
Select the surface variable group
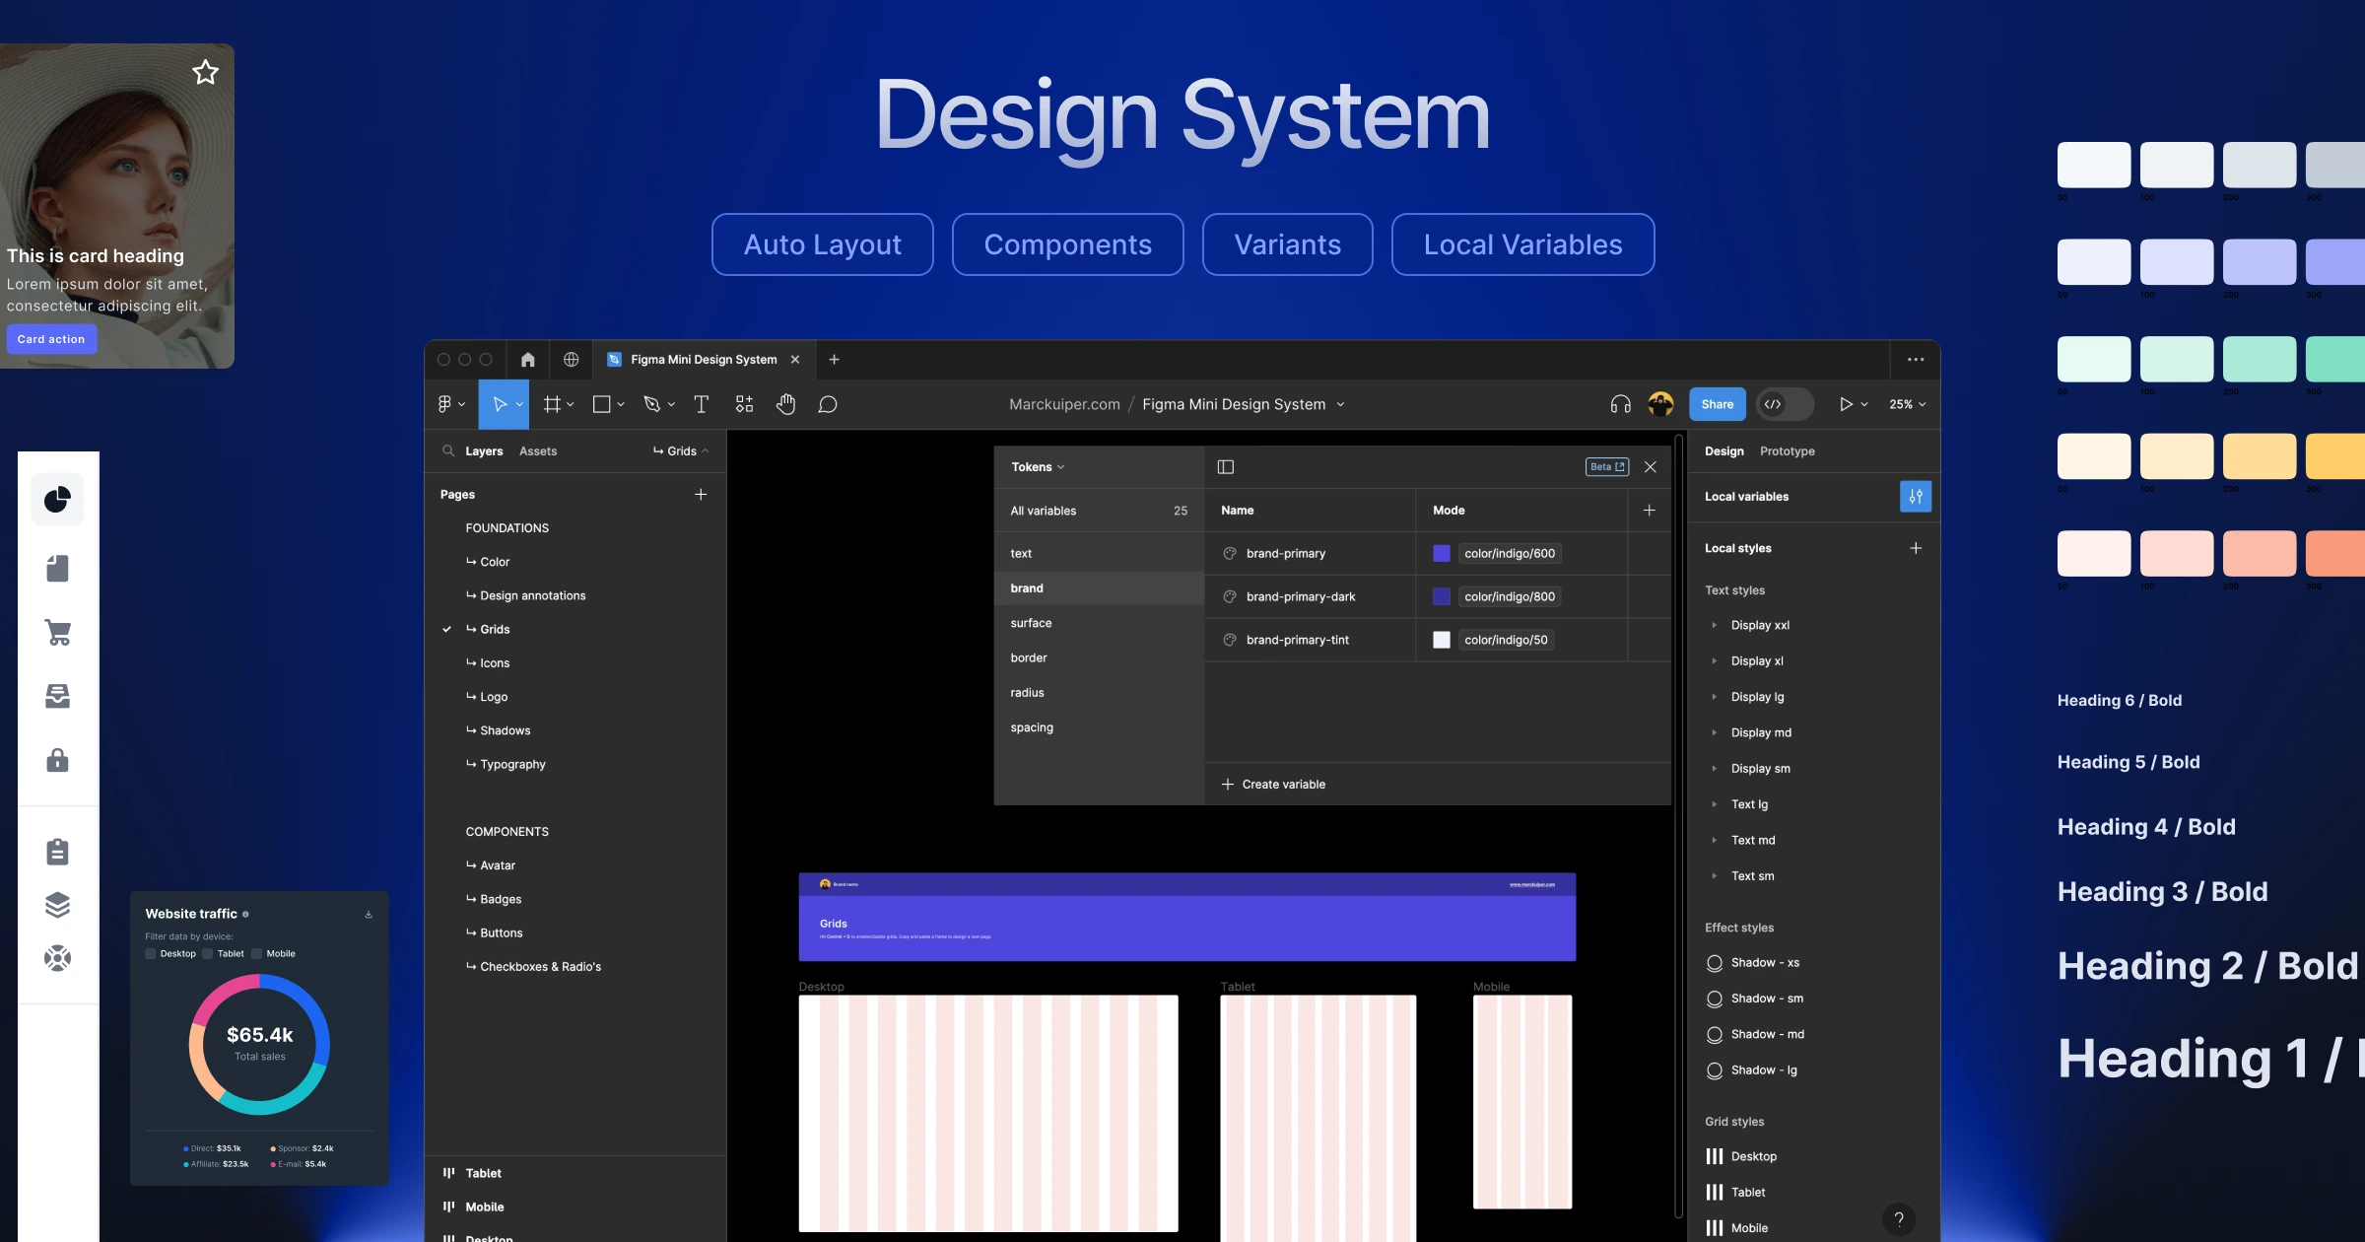(x=1099, y=623)
